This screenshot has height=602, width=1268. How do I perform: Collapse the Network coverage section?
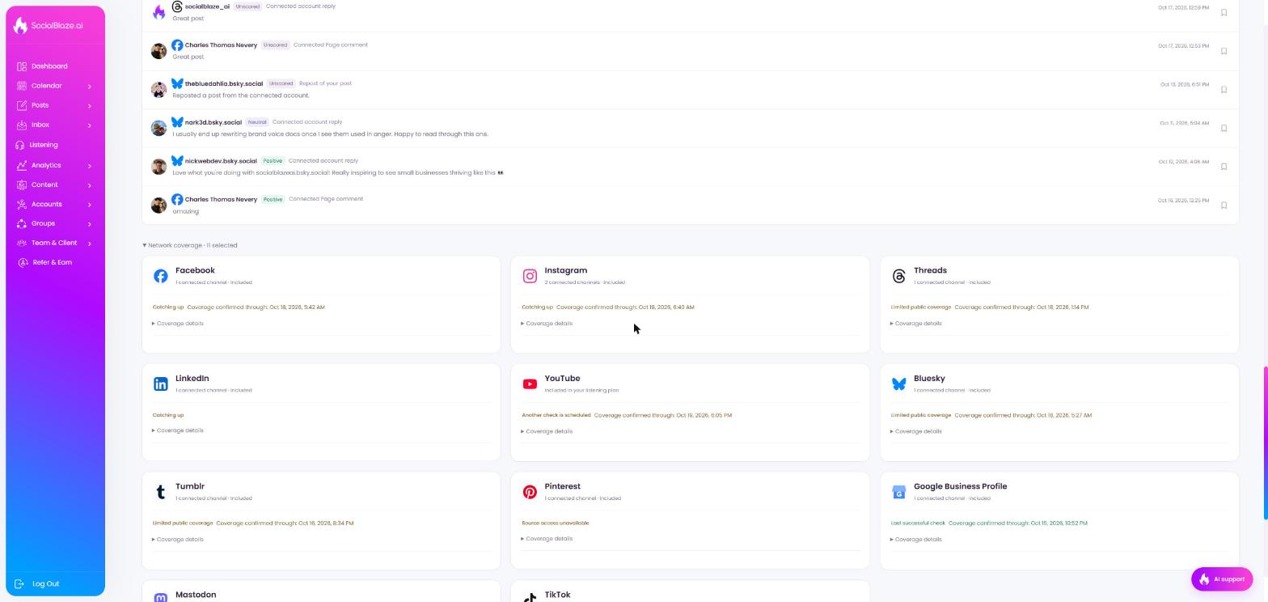(x=190, y=245)
